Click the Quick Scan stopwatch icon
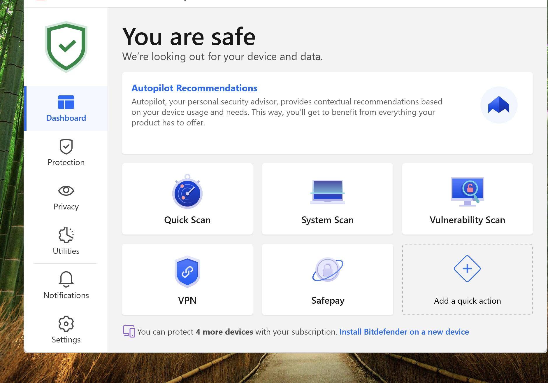This screenshot has height=383, width=548. click(187, 192)
